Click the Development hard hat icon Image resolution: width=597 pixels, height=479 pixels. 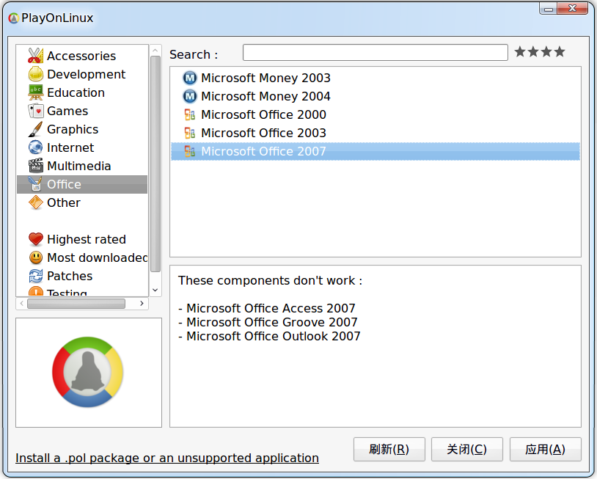(35, 74)
